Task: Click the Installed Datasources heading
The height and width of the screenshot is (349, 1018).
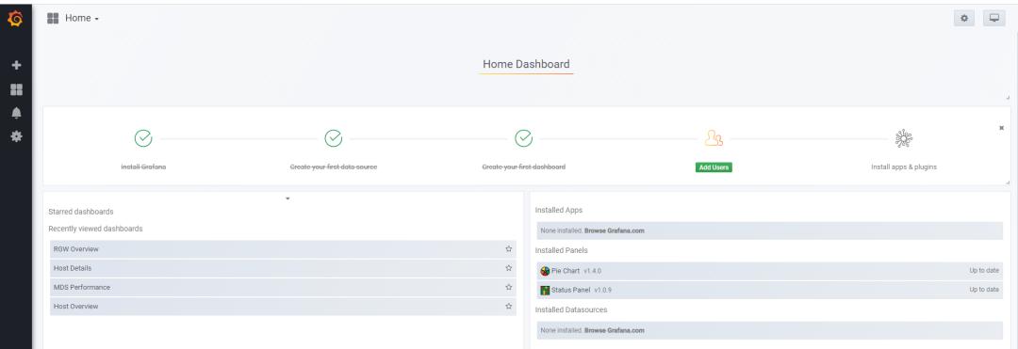Action: point(571,310)
